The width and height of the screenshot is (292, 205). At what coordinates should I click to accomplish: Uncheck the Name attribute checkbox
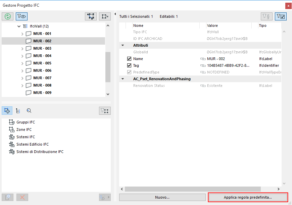tap(129, 59)
